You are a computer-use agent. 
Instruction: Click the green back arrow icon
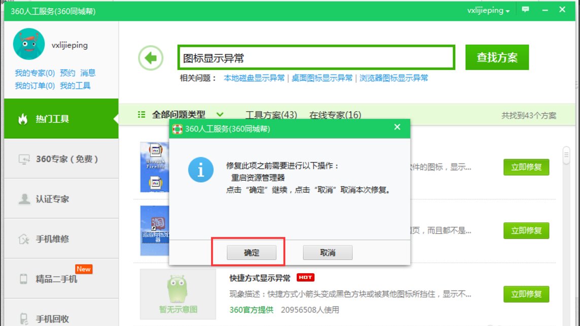pyautogui.click(x=152, y=57)
